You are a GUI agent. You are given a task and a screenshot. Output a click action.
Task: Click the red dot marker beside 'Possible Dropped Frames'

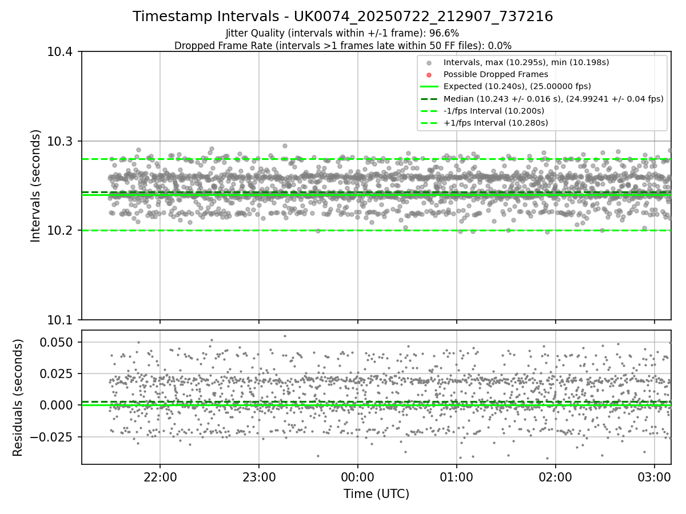(429, 74)
